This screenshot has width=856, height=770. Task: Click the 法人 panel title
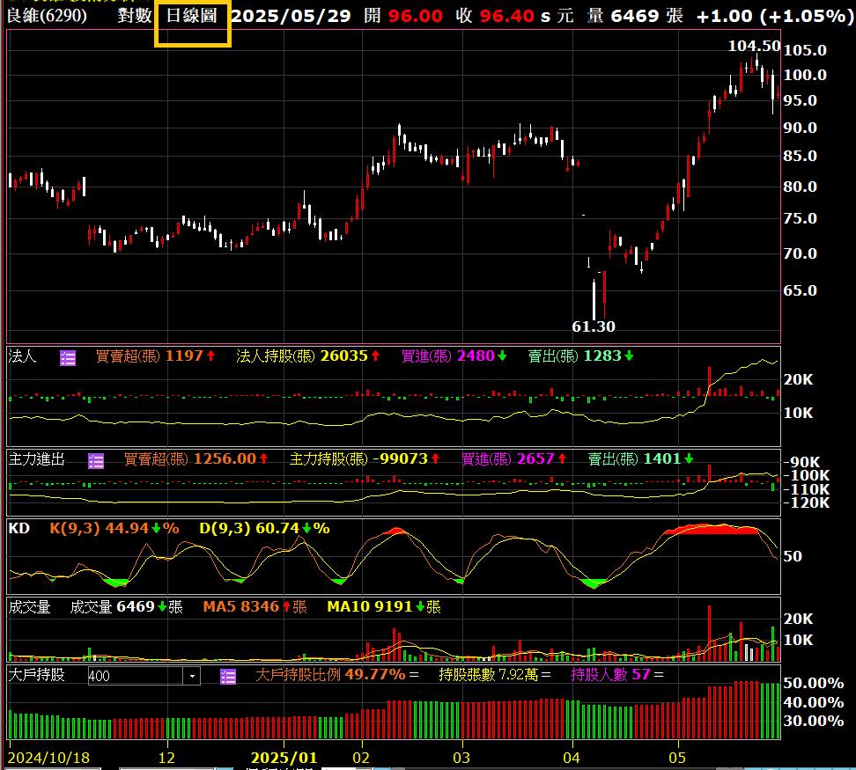(22, 356)
